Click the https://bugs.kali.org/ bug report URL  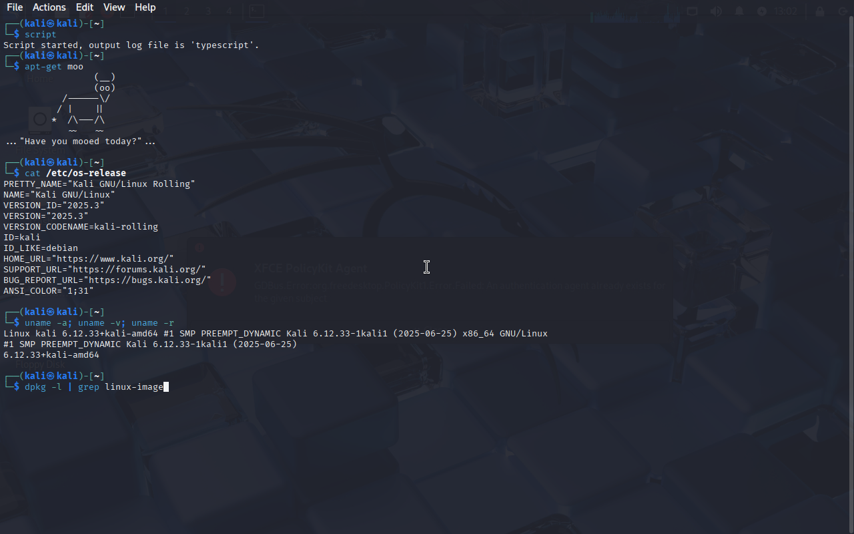147,280
